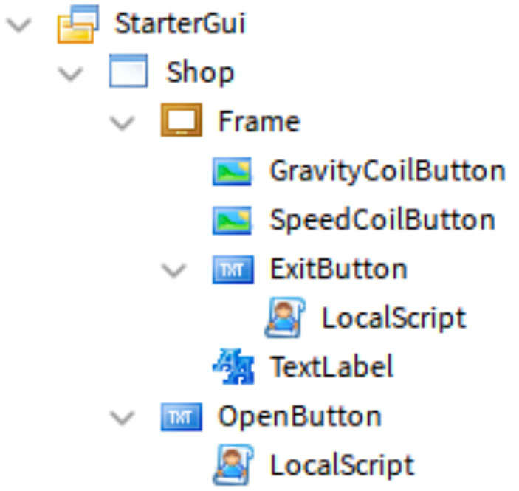Select LocalScript label under OpenButton
This screenshot has width=519, height=491.
pos(342,465)
